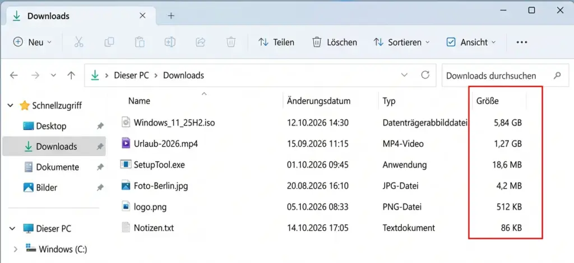
Task: Select the file Urlaub-2026.mp4
Action: click(166, 144)
